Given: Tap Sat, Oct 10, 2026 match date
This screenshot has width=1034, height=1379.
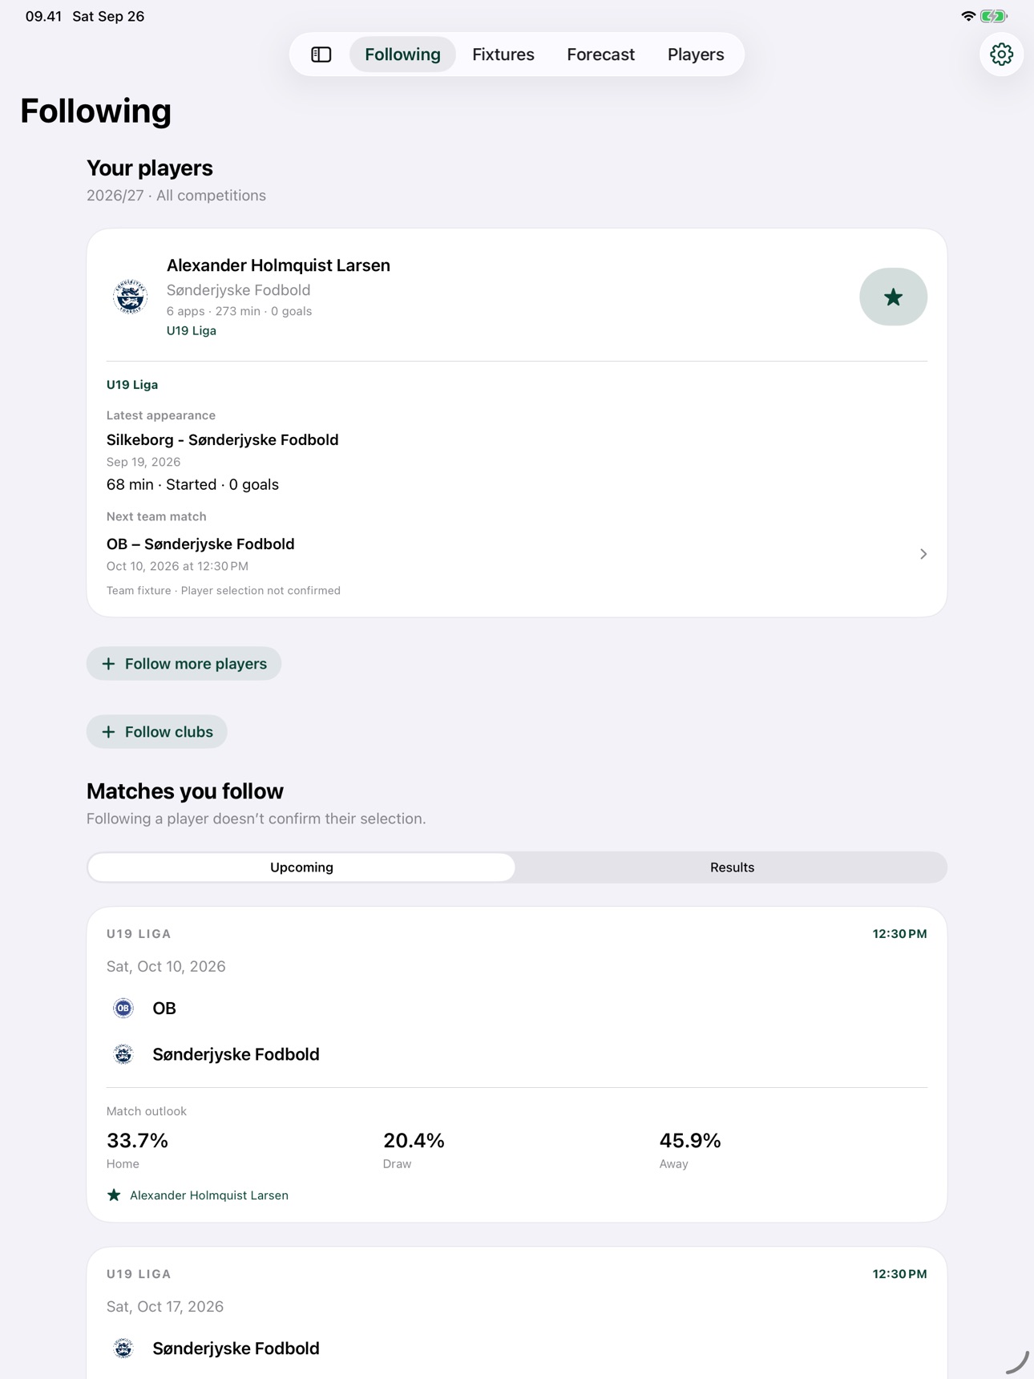Looking at the screenshot, I should (166, 966).
